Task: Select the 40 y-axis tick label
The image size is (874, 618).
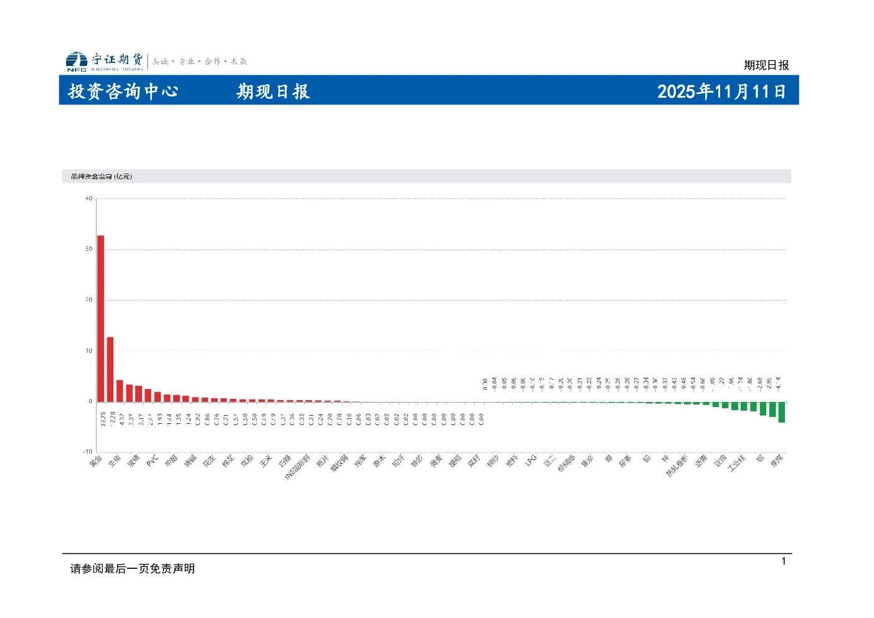Action: click(x=88, y=199)
